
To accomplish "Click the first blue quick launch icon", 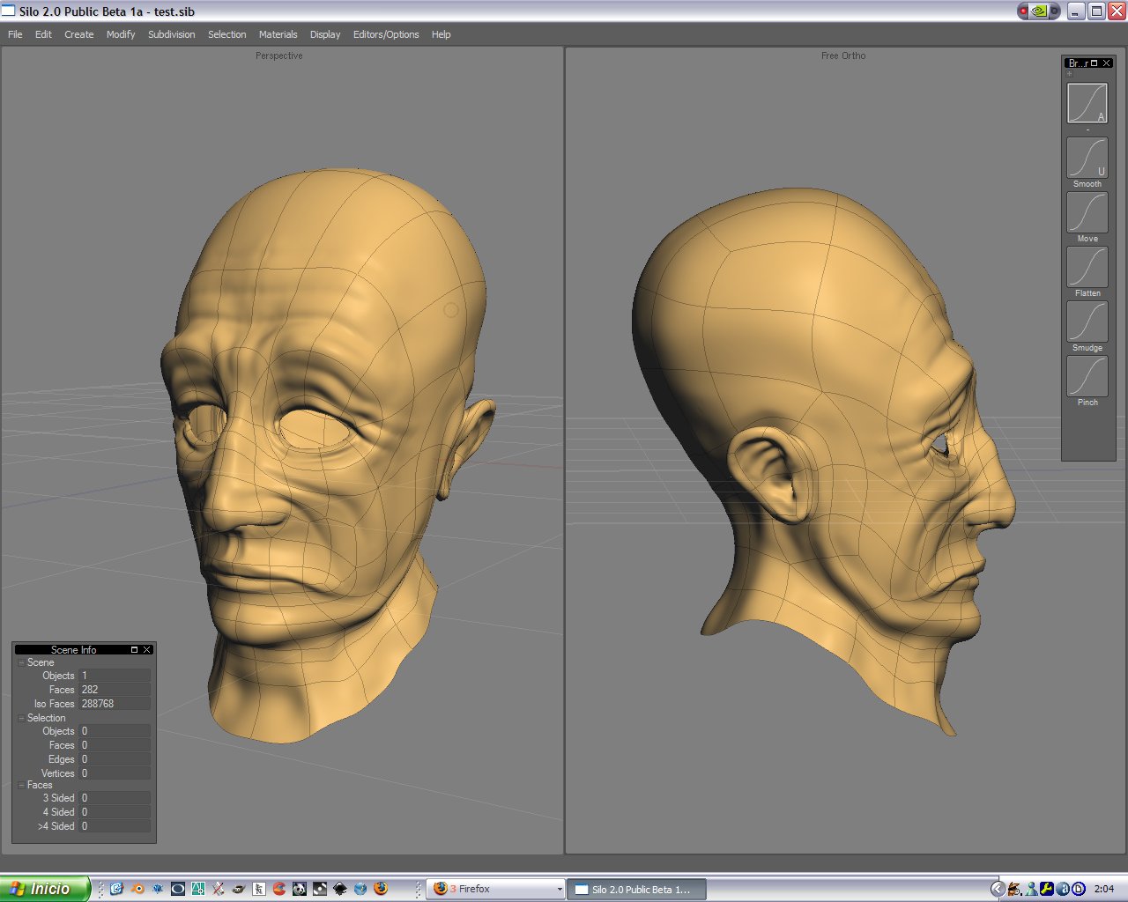I will [x=116, y=889].
